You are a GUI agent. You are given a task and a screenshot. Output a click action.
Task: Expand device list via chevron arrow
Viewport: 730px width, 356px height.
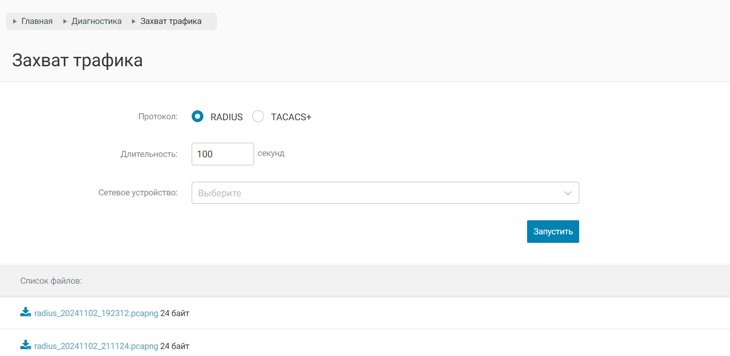tap(568, 193)
